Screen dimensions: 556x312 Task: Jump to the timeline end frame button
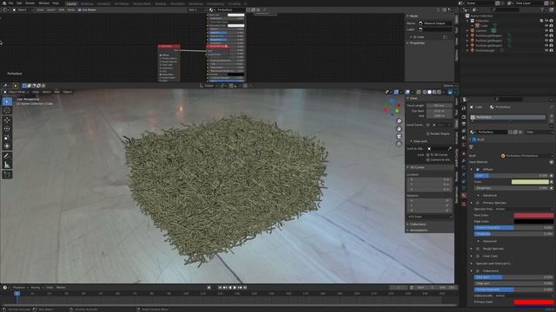click(x=245, y=288)
